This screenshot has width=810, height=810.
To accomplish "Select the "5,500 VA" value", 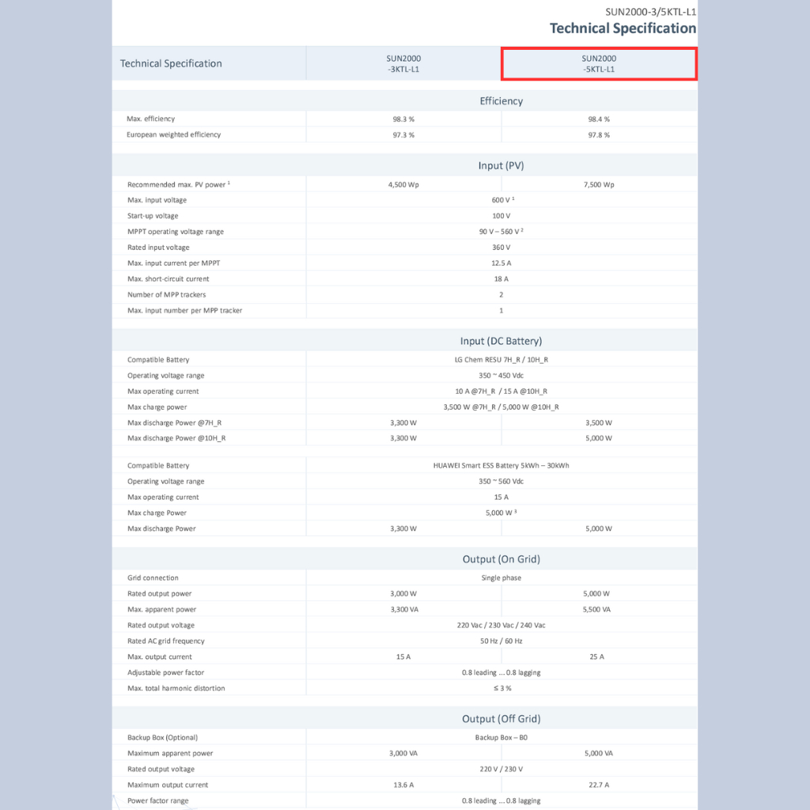I will tap(596, 610).
